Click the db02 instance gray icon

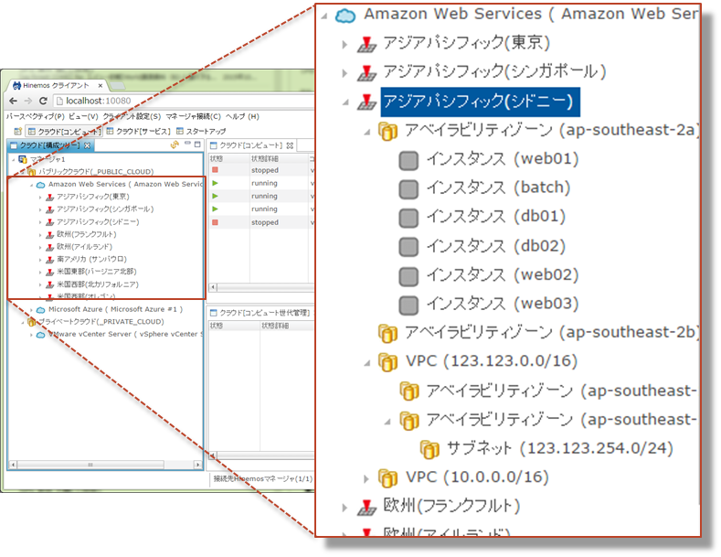(408, 247)
